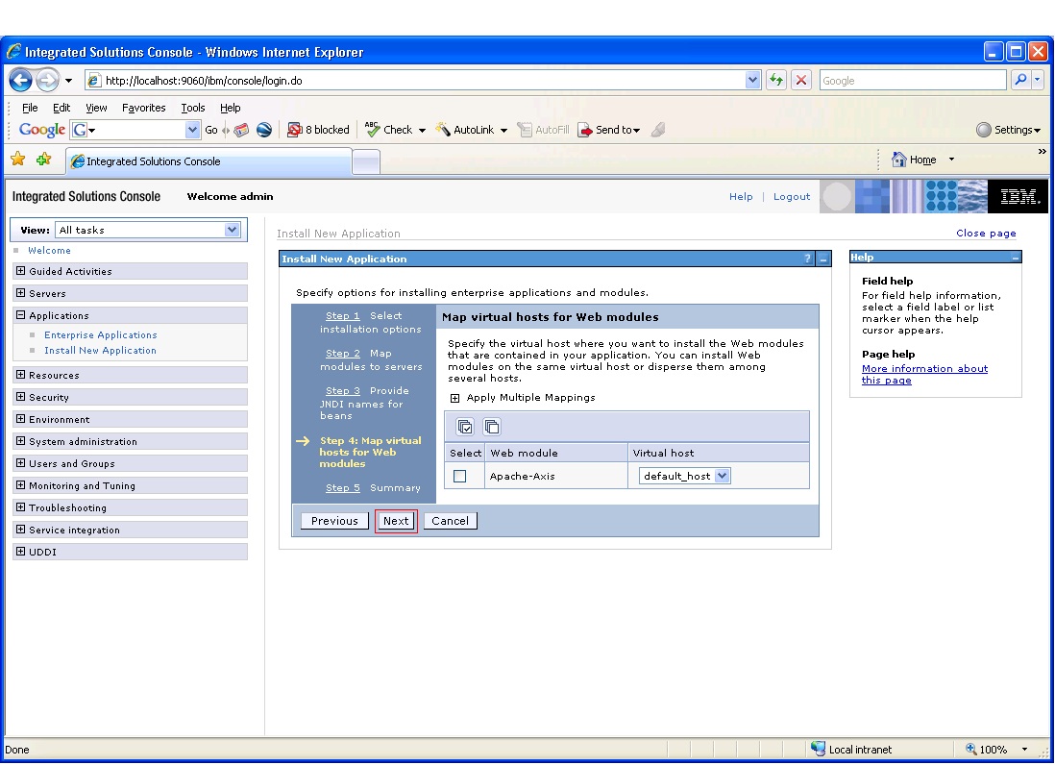Image resolution: width=1055 pixels, height=765 pixels.
Task: Click the Deselect All icon in table
Action: 492,427
